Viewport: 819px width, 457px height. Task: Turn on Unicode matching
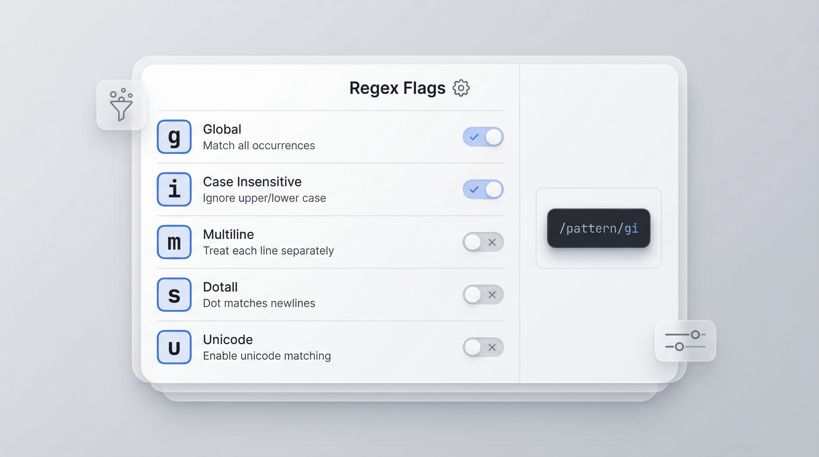(x=482, y=347)
